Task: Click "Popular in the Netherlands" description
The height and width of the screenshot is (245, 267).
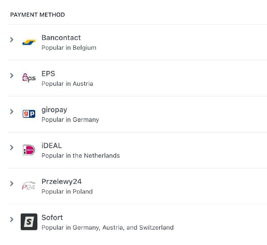Action: point(80,156)
